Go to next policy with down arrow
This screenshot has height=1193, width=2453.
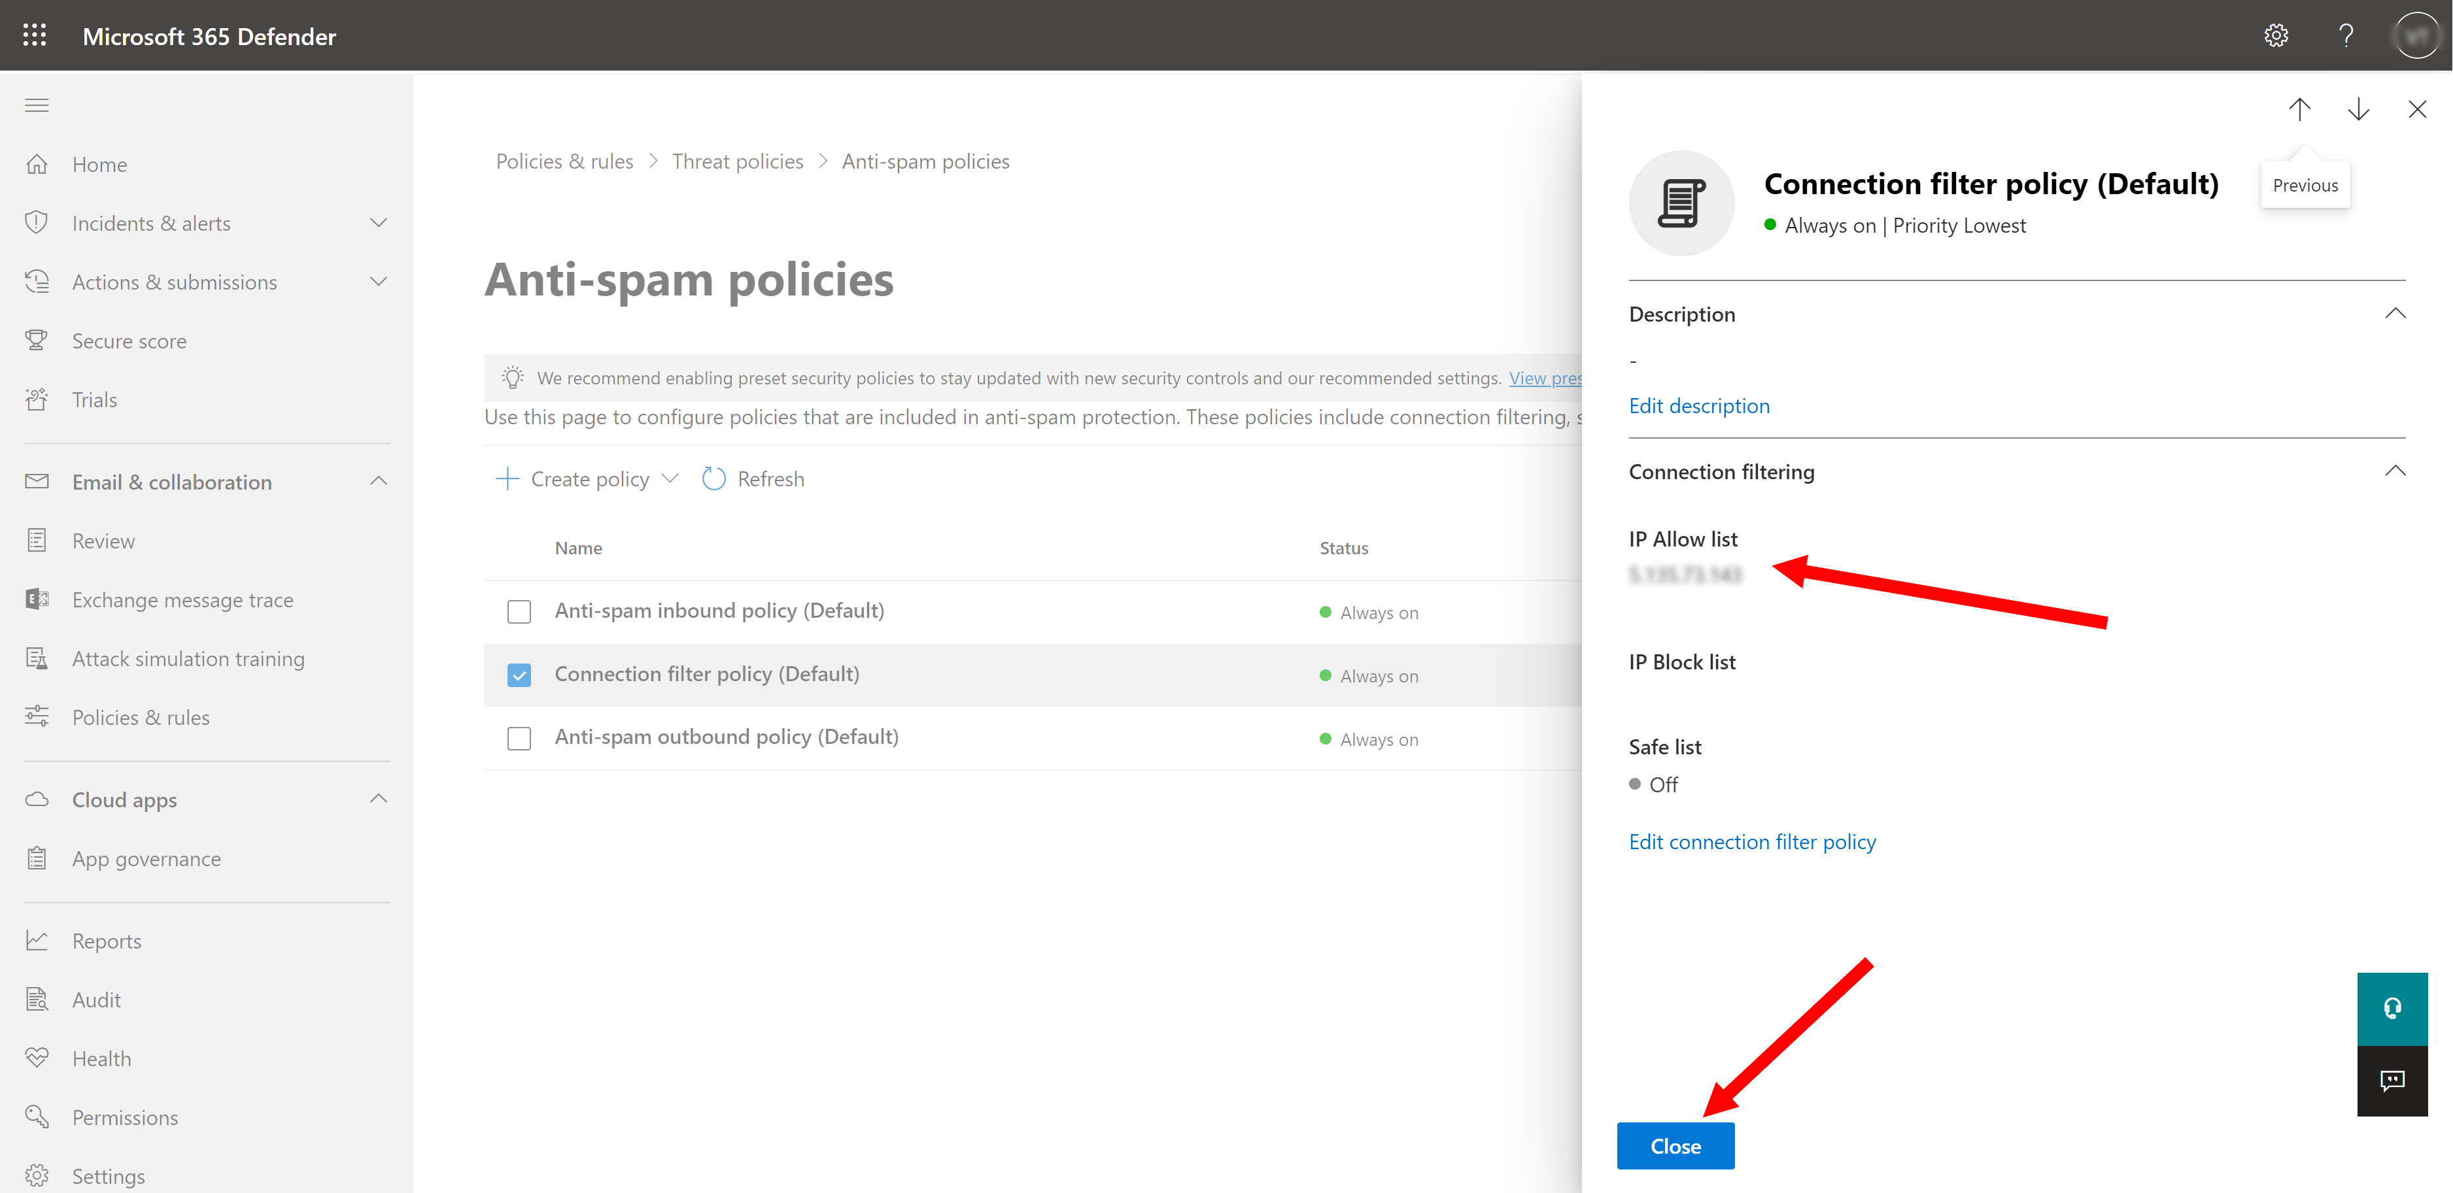point(2359,109)
